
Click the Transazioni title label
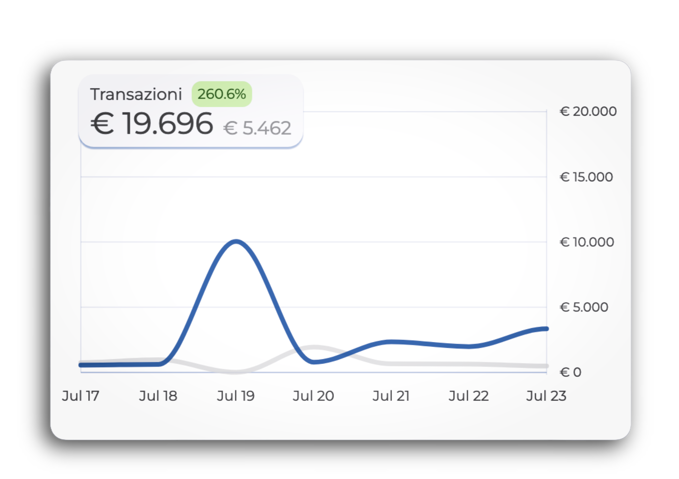(136, 94)
